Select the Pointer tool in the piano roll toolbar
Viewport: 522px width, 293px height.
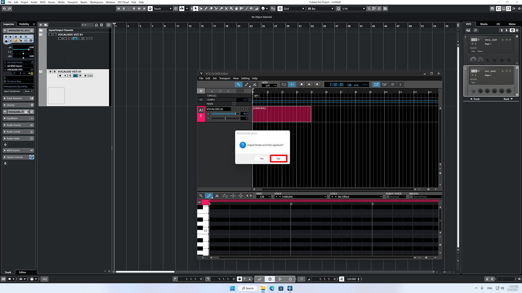[201, 196]
